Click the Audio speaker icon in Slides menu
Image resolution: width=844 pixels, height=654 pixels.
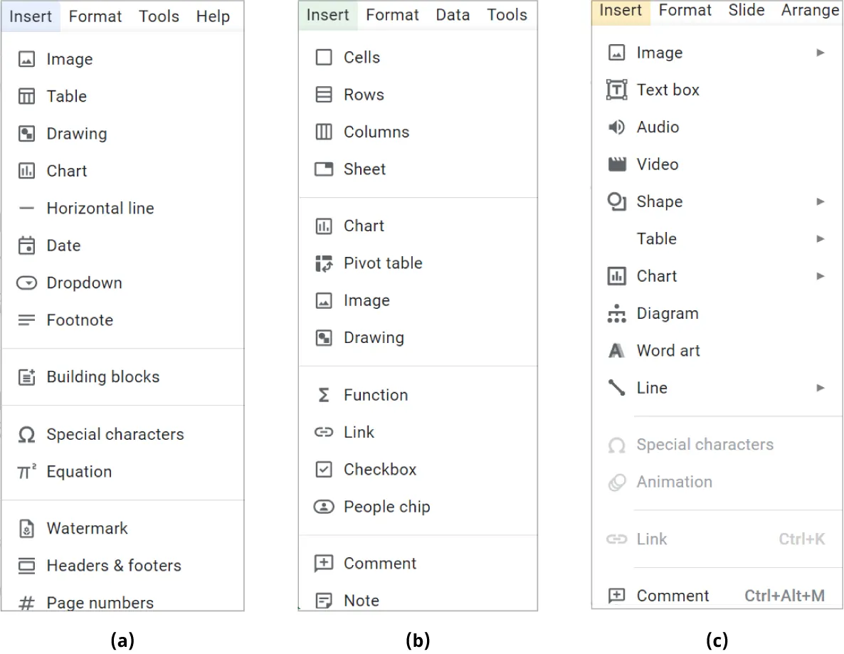point(616,127)
